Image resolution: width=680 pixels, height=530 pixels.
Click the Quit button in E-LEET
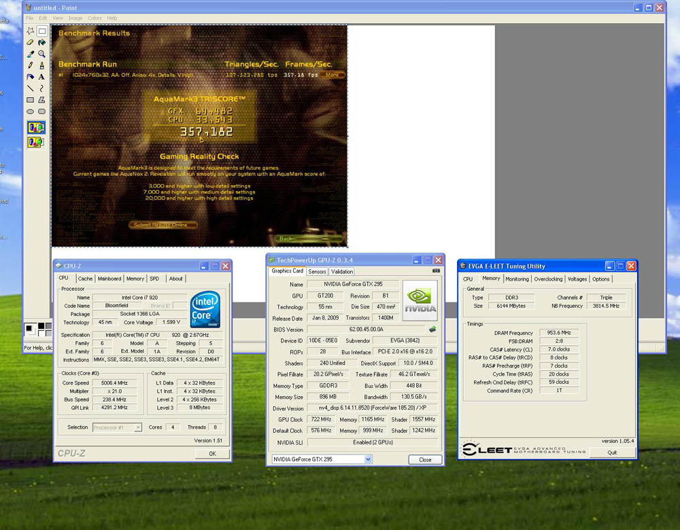tap(612, 453)
